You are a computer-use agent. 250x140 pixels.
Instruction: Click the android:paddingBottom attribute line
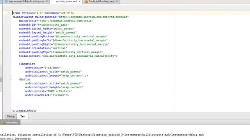[63, 36]
